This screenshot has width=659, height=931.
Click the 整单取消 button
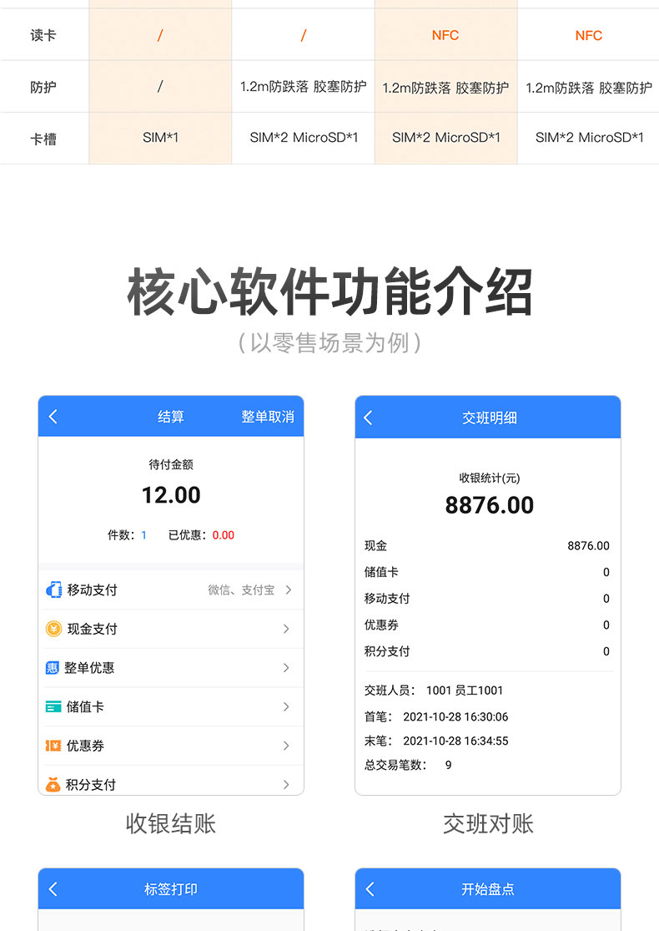(268, 417)
